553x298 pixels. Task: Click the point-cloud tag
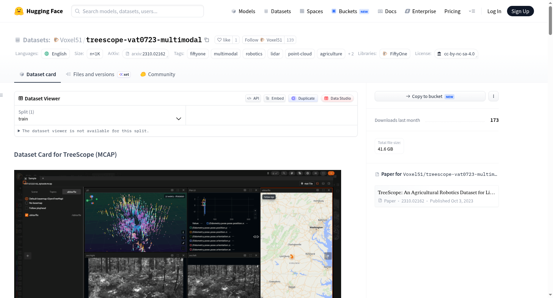click(300, 54)
